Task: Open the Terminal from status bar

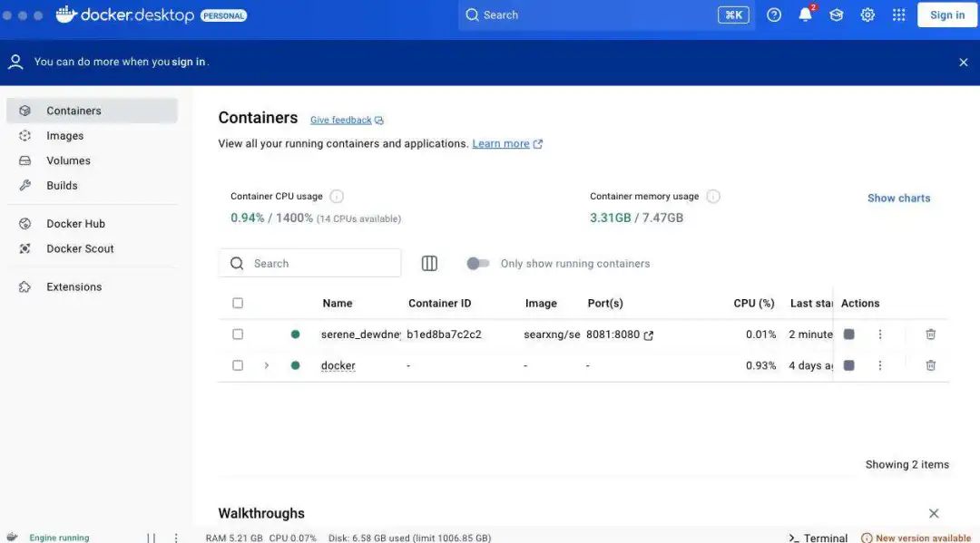Action: (818, 538)
